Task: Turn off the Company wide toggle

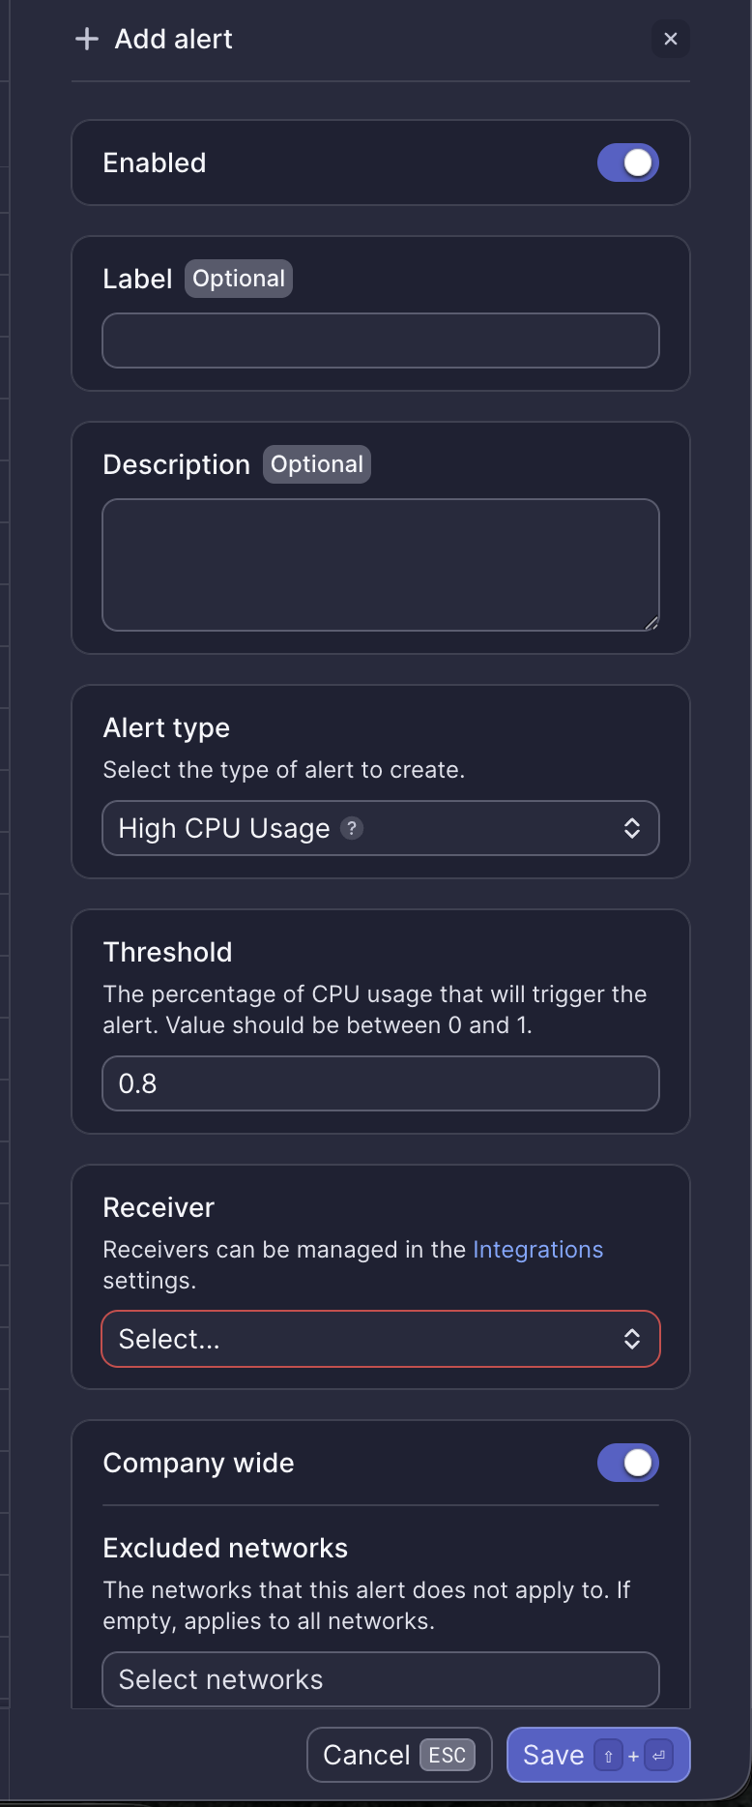Action: (627, 1463)
